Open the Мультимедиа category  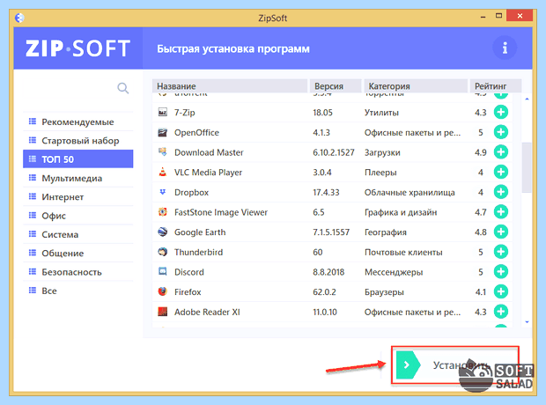(78, 179)
